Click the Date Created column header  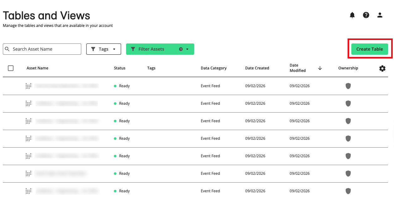[257, 68]
